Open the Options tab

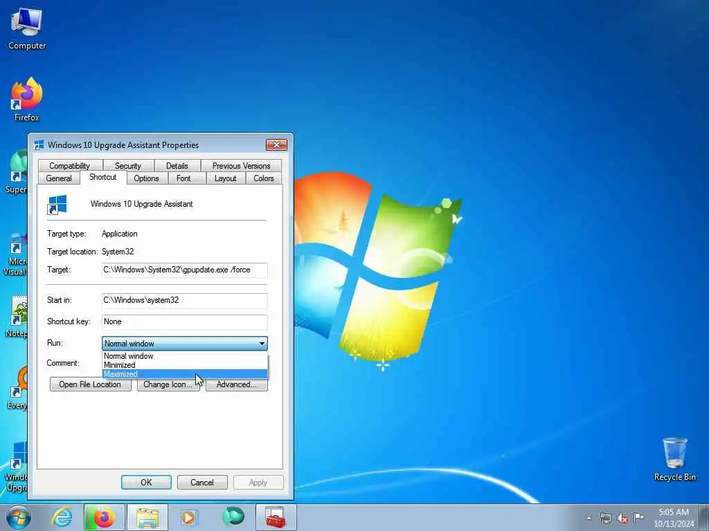(x=146, y=178)
